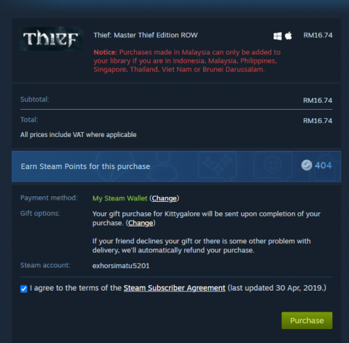Image resolution: width=349 pixels, height=343 pixels.
Task: Click the Steam account name exhorsimatu5201
Action: point(121,265)
